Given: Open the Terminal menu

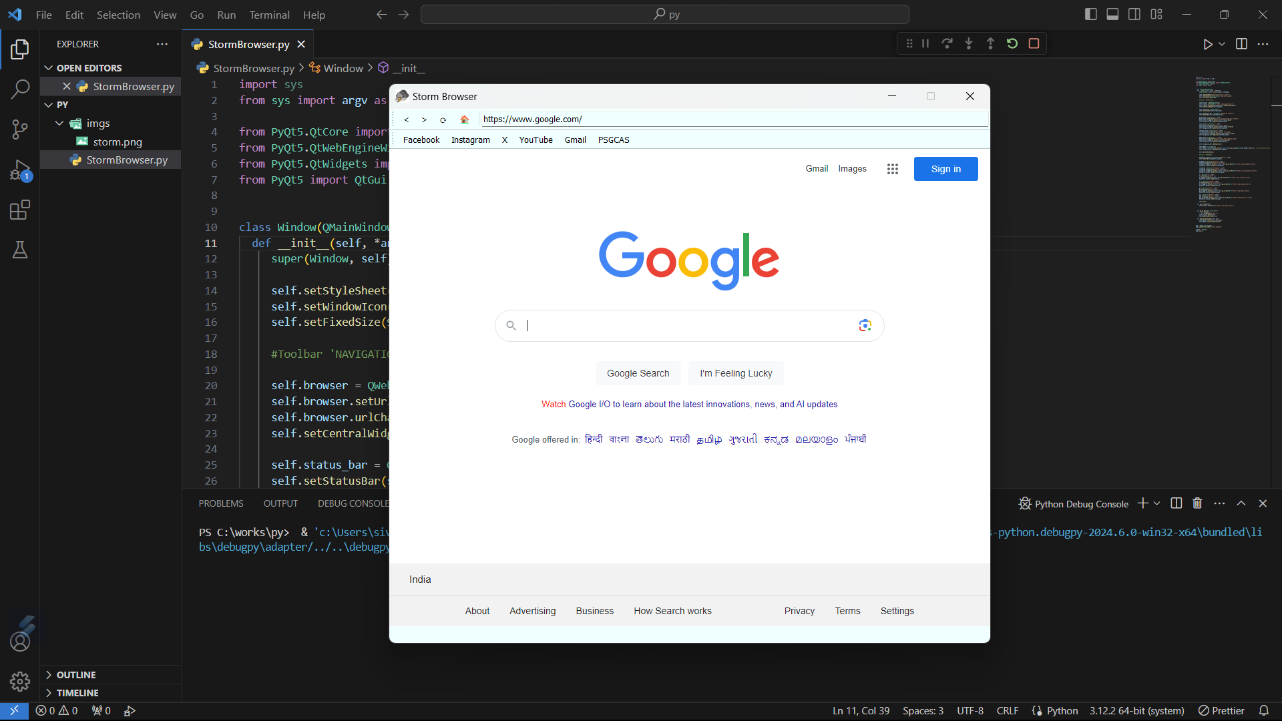Looking at the screenshot, I should coord(269,14).
